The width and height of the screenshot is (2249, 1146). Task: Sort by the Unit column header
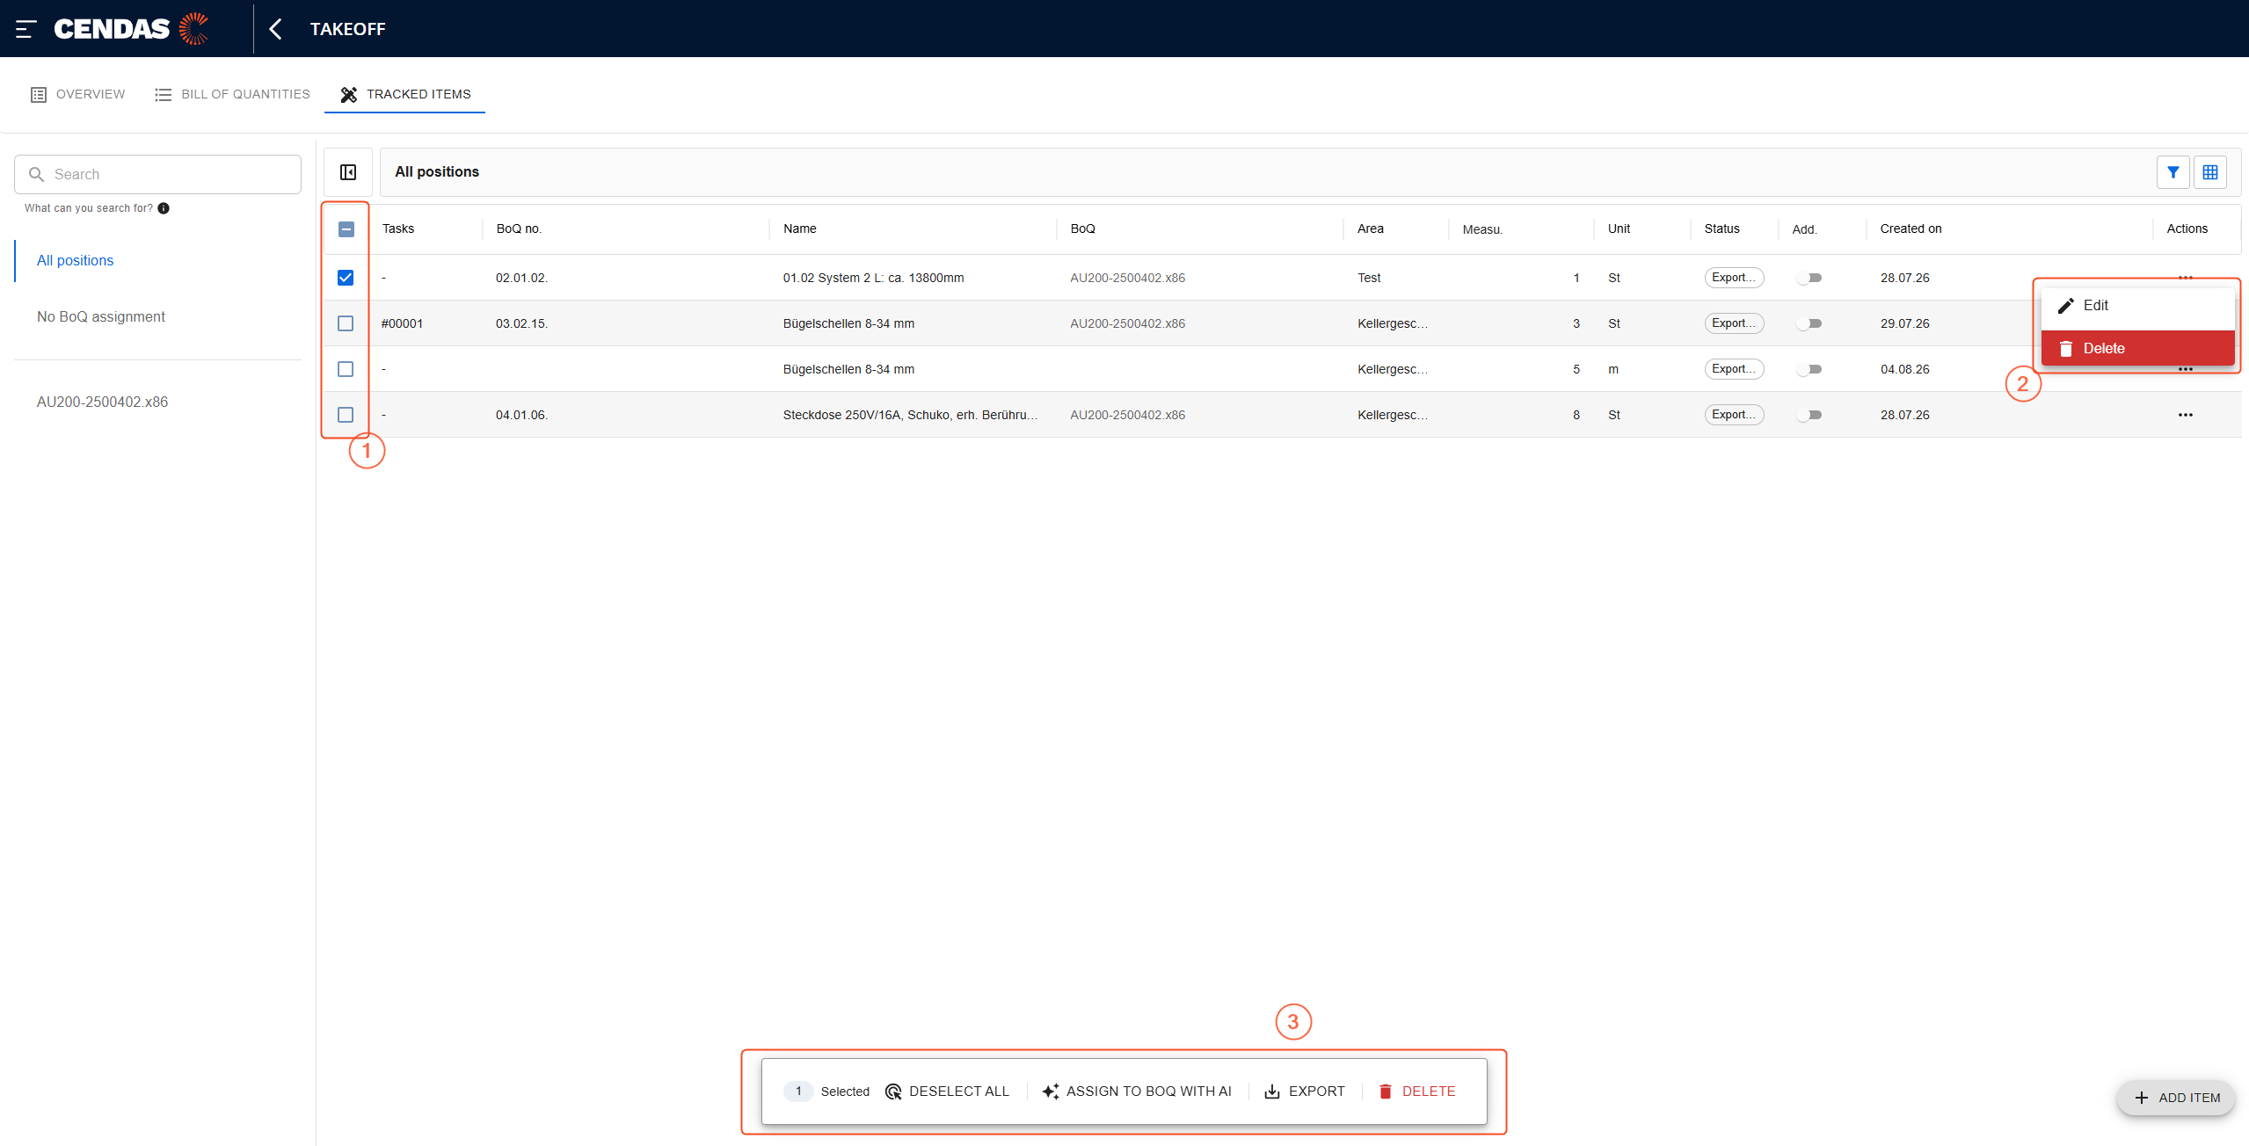[1619, 228]
